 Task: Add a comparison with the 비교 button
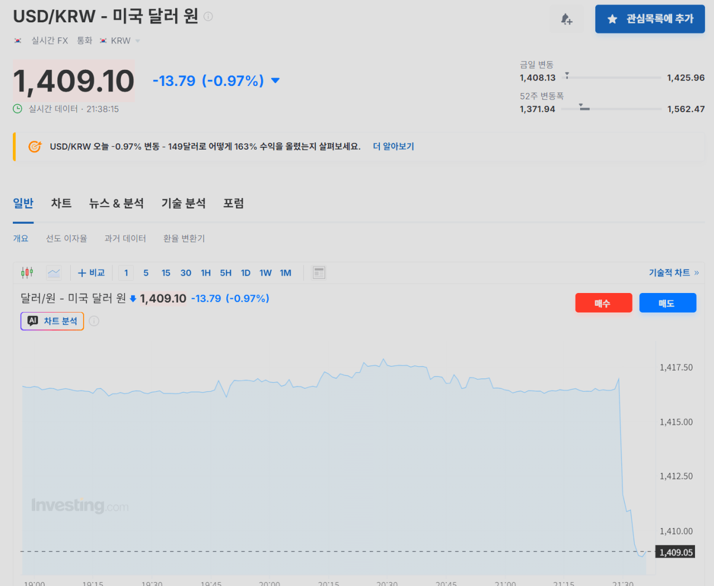point(91,272)
